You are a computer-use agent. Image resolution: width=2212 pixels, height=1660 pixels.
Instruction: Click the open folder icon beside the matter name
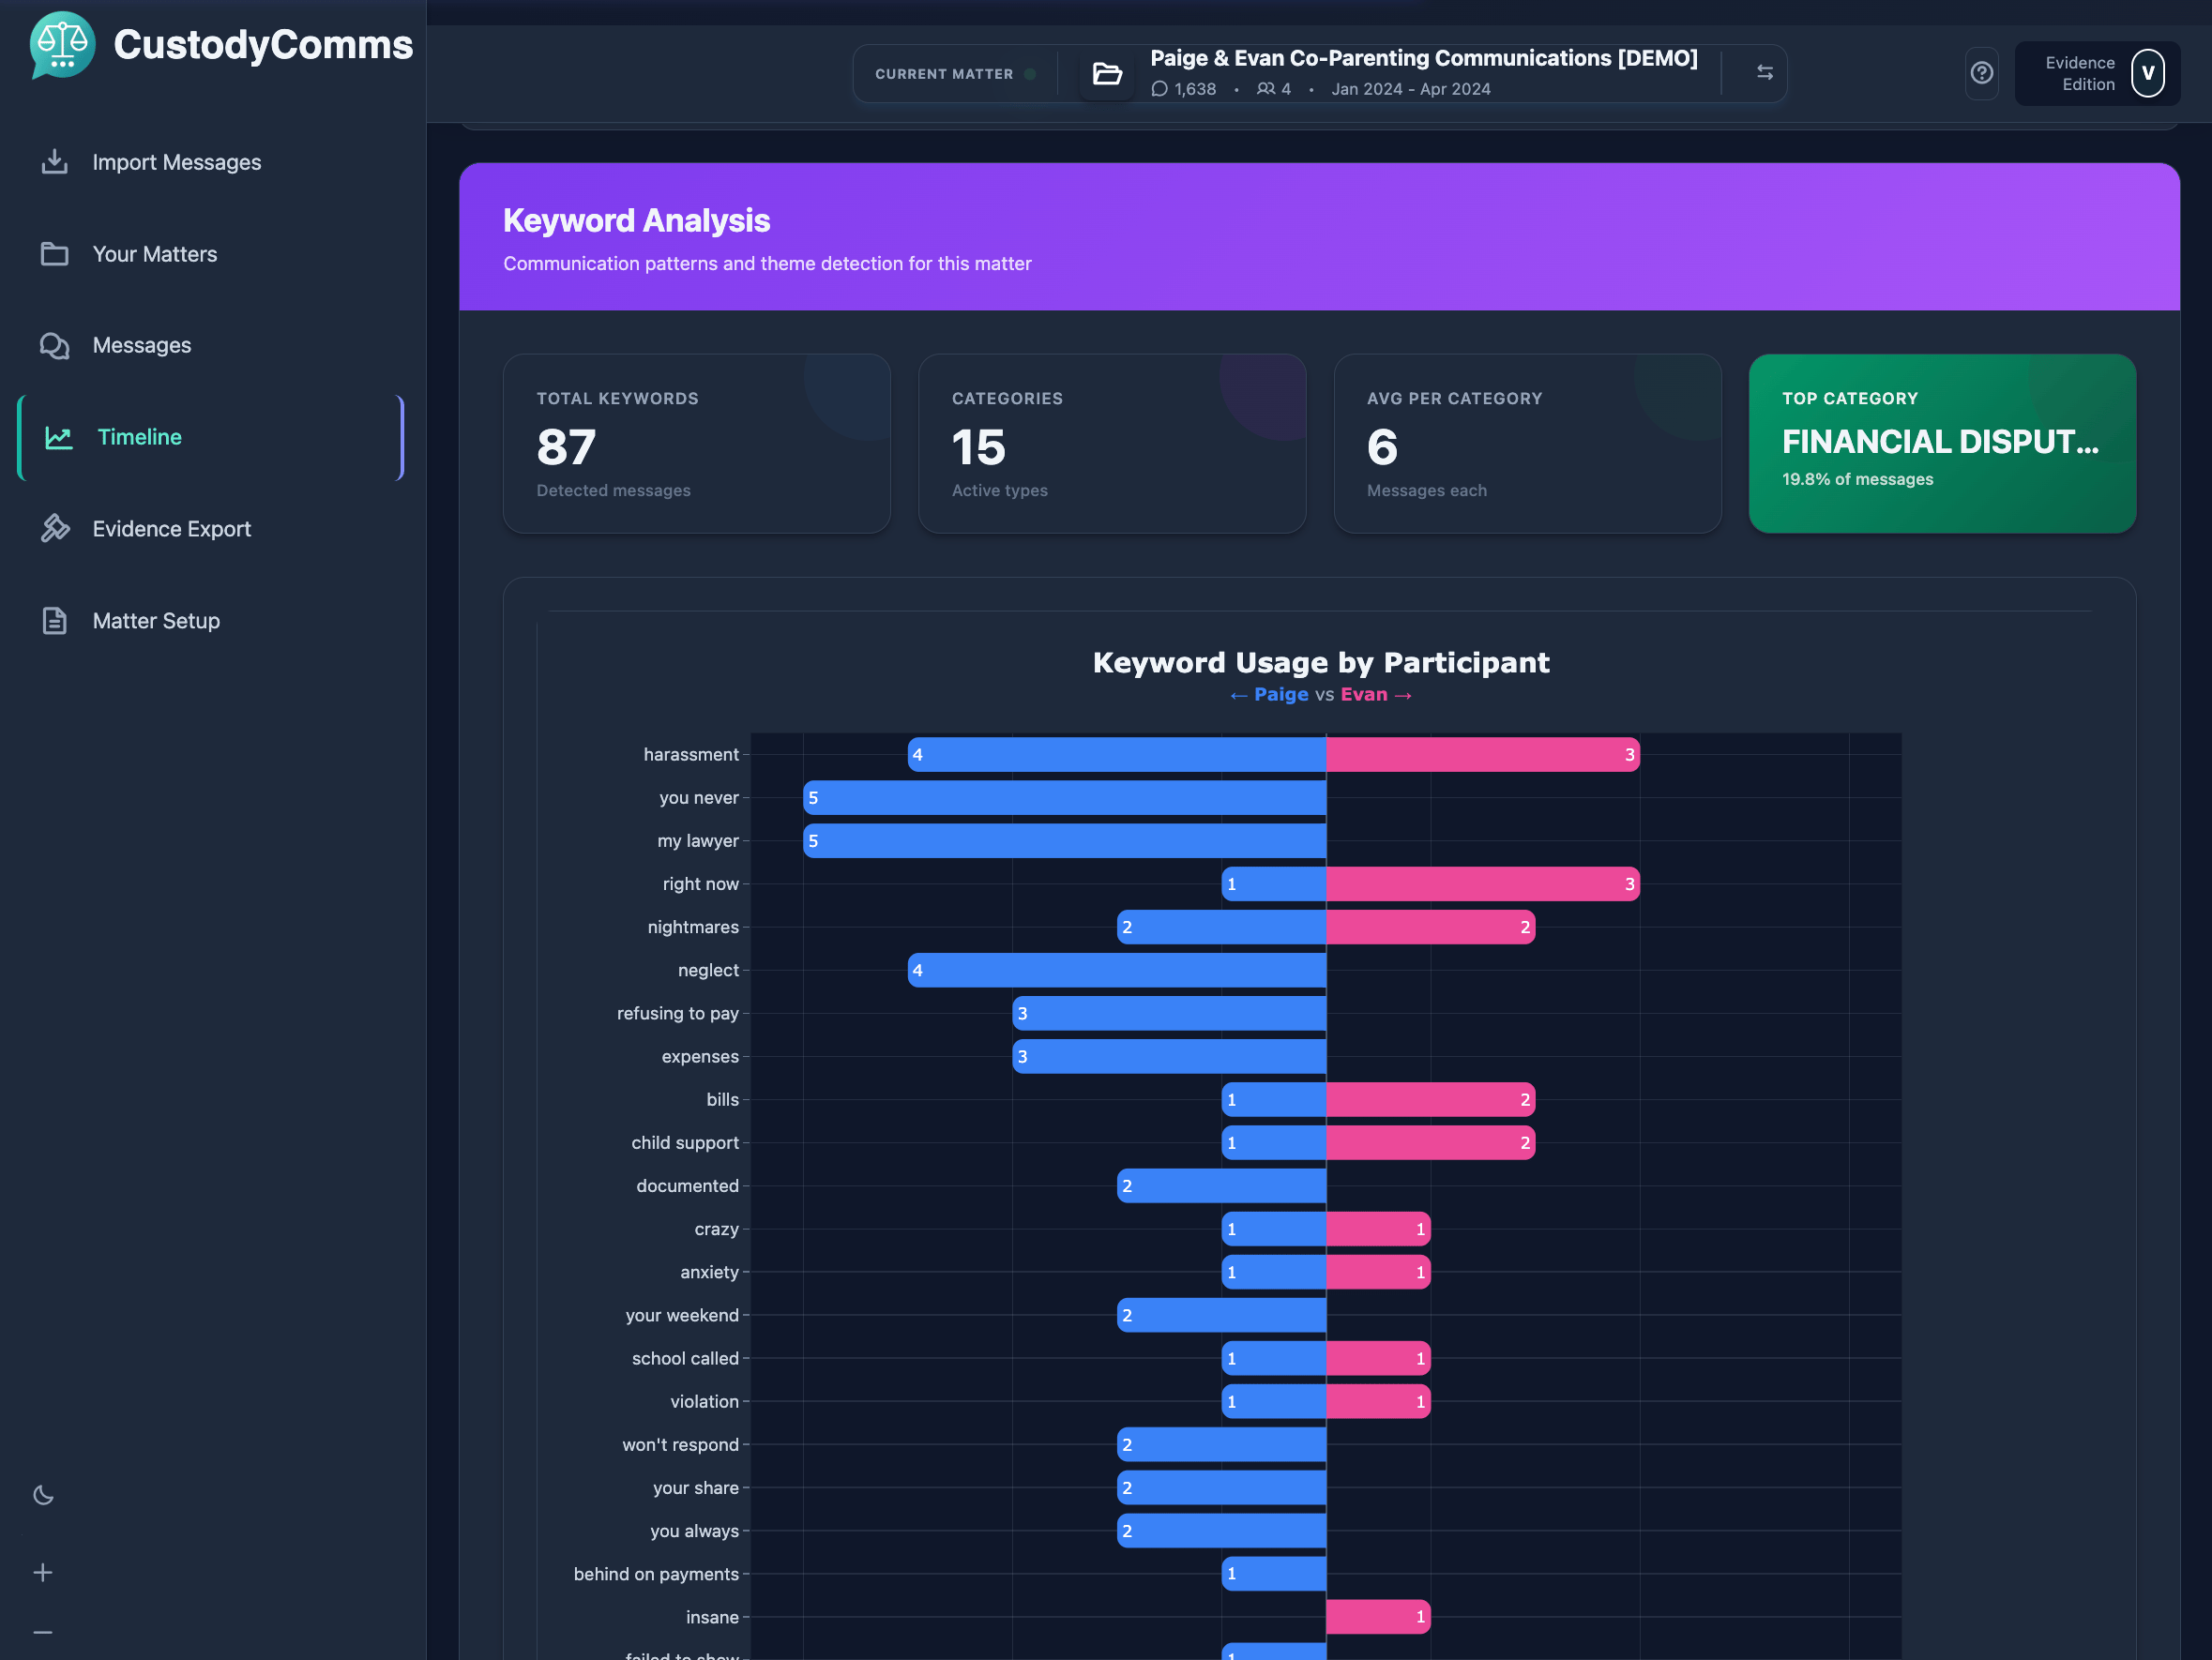1108,74
